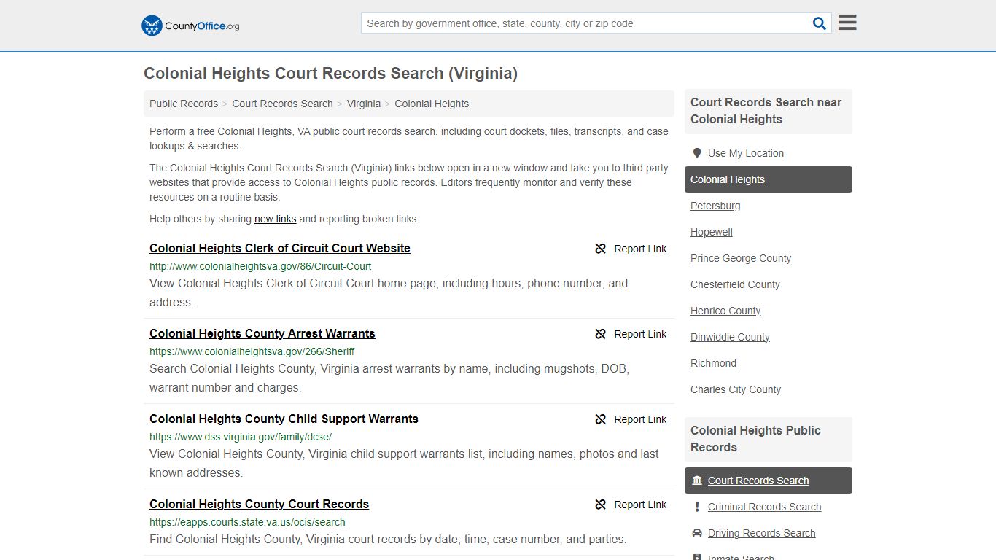Image resolution: width=996 pixels, height=560 pixels.
Task: Select Dinwiddie County
Action: 730,337
